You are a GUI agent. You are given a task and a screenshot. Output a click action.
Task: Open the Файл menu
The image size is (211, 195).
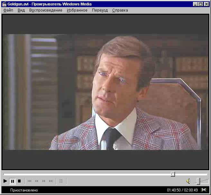coord(8,10)
